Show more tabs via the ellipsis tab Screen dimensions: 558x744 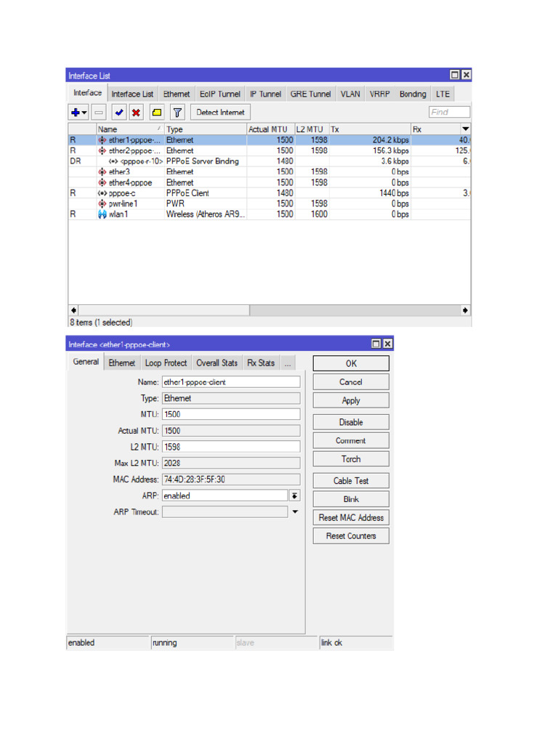click(x=288, y=363)
